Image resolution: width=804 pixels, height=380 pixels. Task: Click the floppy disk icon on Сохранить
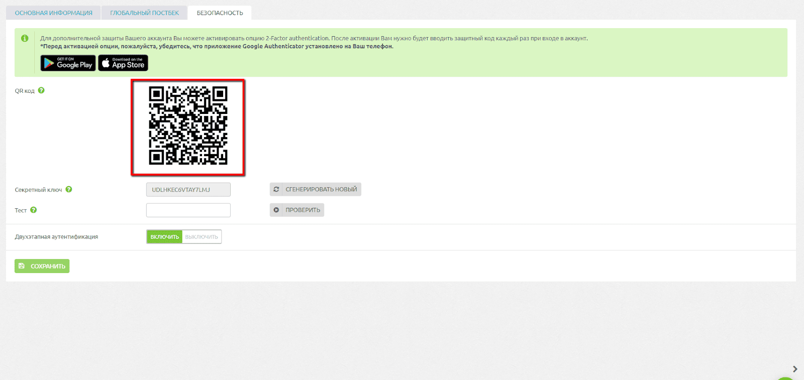pos(22,266)
